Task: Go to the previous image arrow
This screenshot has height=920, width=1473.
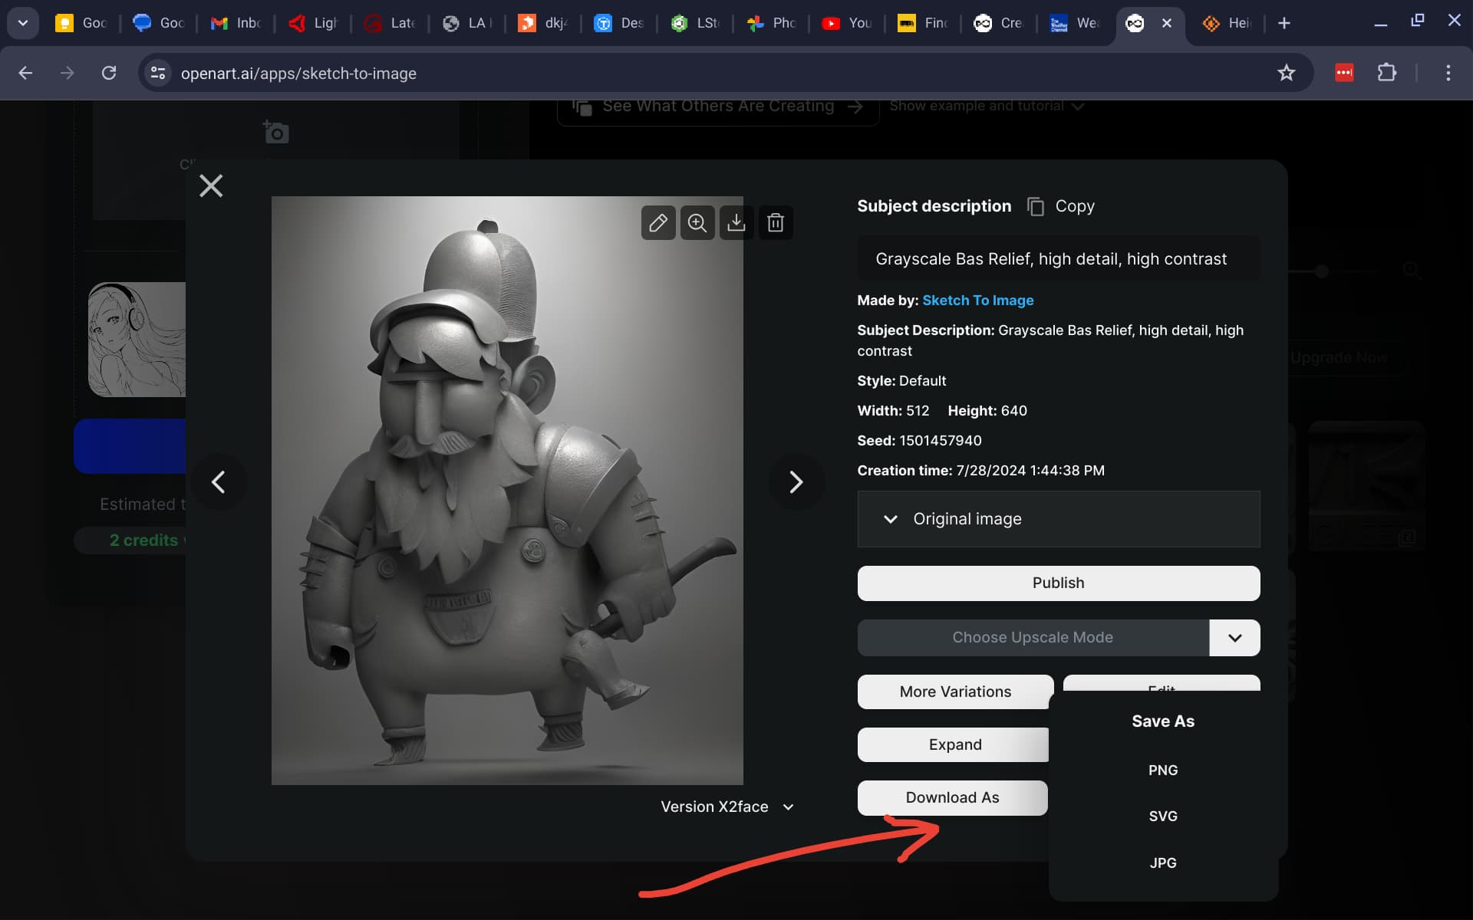Action: tap(219, 481)
